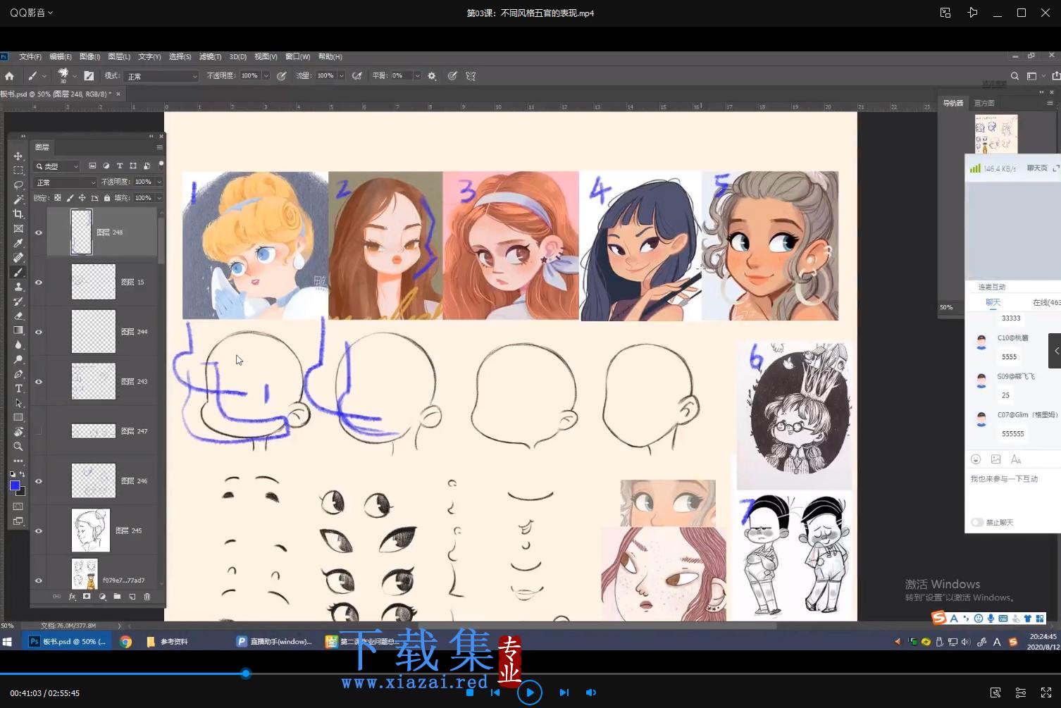This screenshot has width=1061, height=708.
Task: Open layer blend mode 正常 dropdown
Action: [x=66, y=182]
